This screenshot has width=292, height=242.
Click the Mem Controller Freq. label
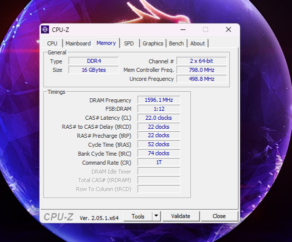tap(148, 70)
